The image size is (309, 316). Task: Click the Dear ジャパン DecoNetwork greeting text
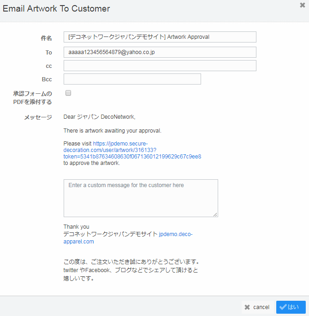coord(99,117)
